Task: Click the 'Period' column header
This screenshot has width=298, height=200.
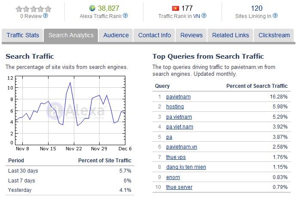Action: [16, 161]
